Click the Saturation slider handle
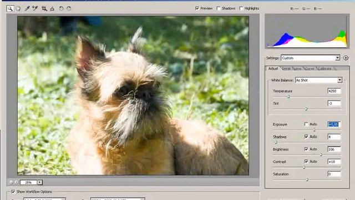 point(307,179)
